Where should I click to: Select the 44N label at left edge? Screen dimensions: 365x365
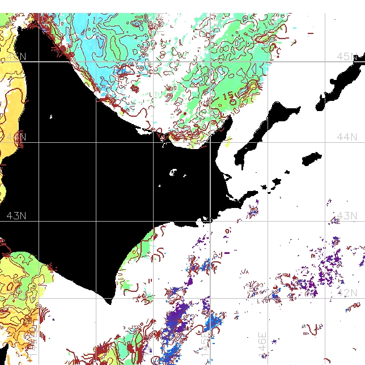click(16, 137)
